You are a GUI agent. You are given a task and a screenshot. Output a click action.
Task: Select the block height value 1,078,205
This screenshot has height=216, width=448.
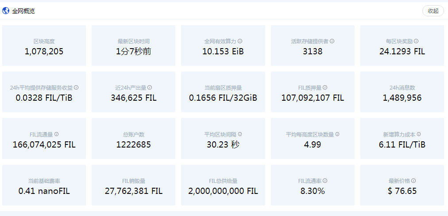[44, 51]
